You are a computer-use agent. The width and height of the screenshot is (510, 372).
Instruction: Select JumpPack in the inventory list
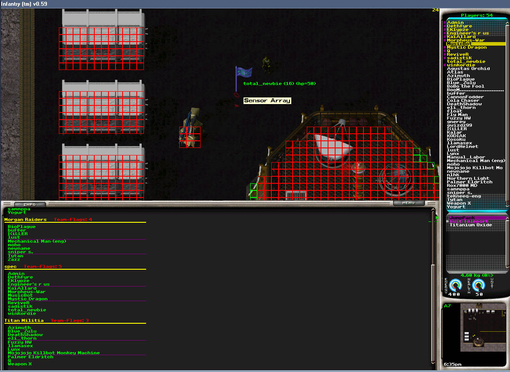(x=462, y=217)
